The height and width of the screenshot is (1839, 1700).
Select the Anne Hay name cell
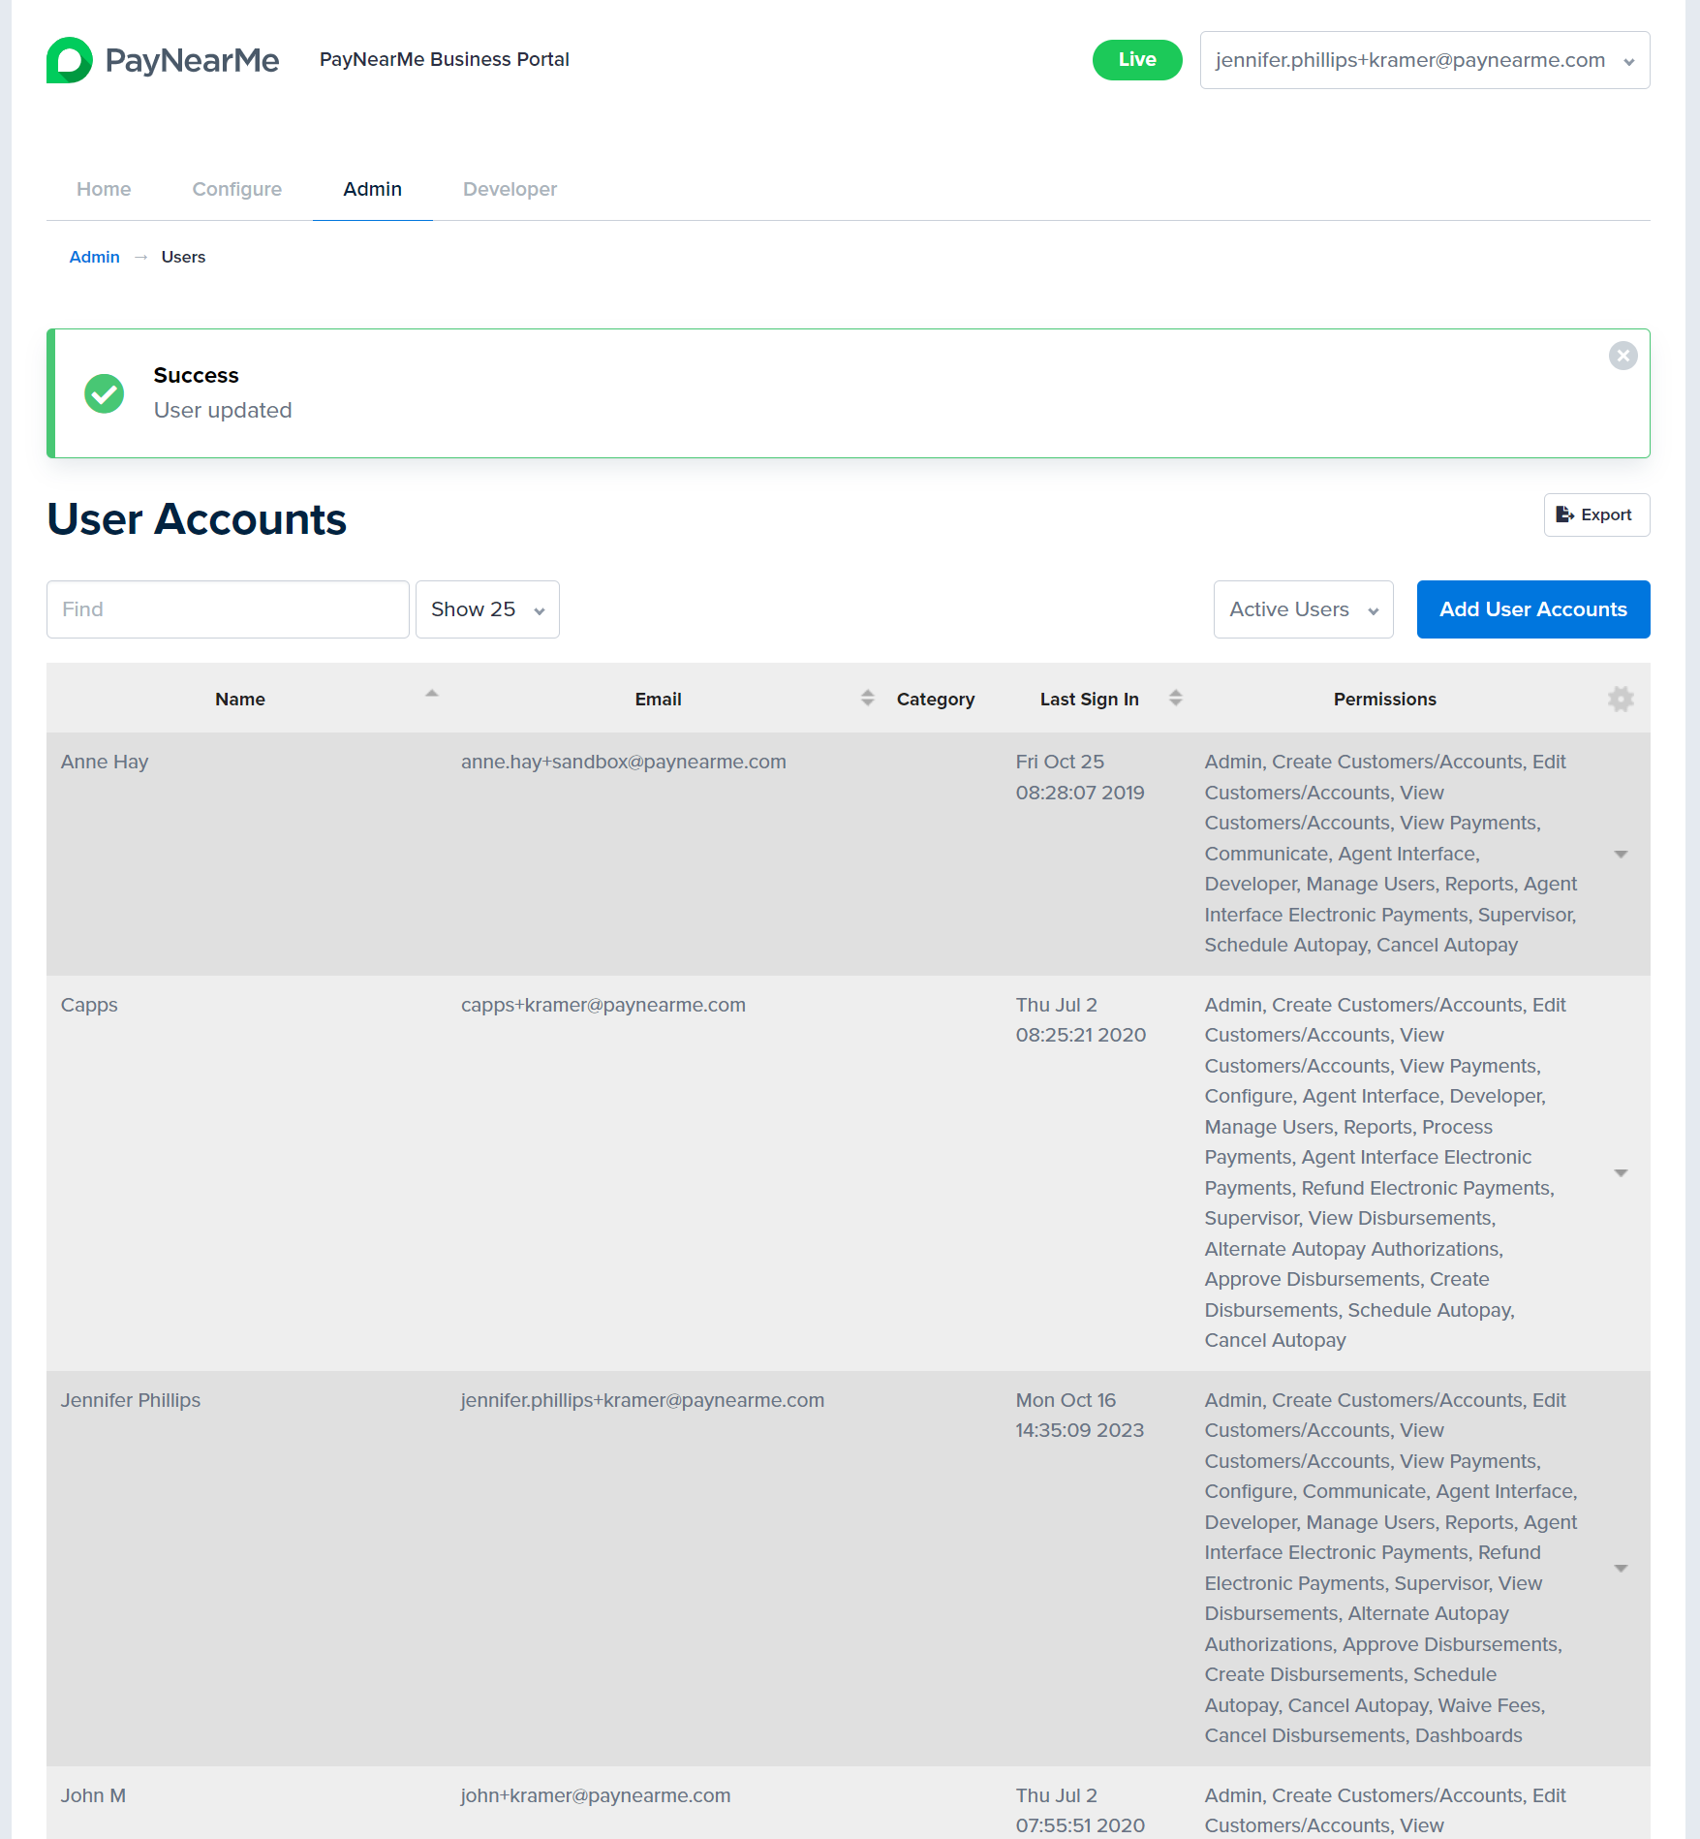pos(105,762)
